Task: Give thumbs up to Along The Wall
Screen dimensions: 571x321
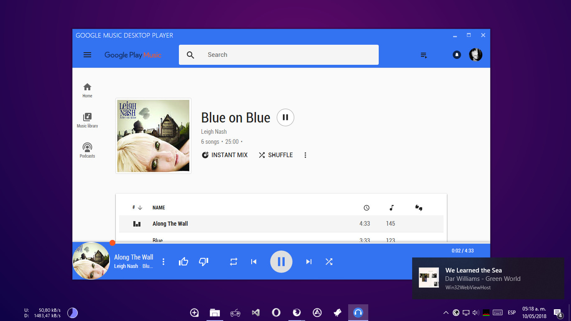Action: pyautogui.click(x=184, y=262)
